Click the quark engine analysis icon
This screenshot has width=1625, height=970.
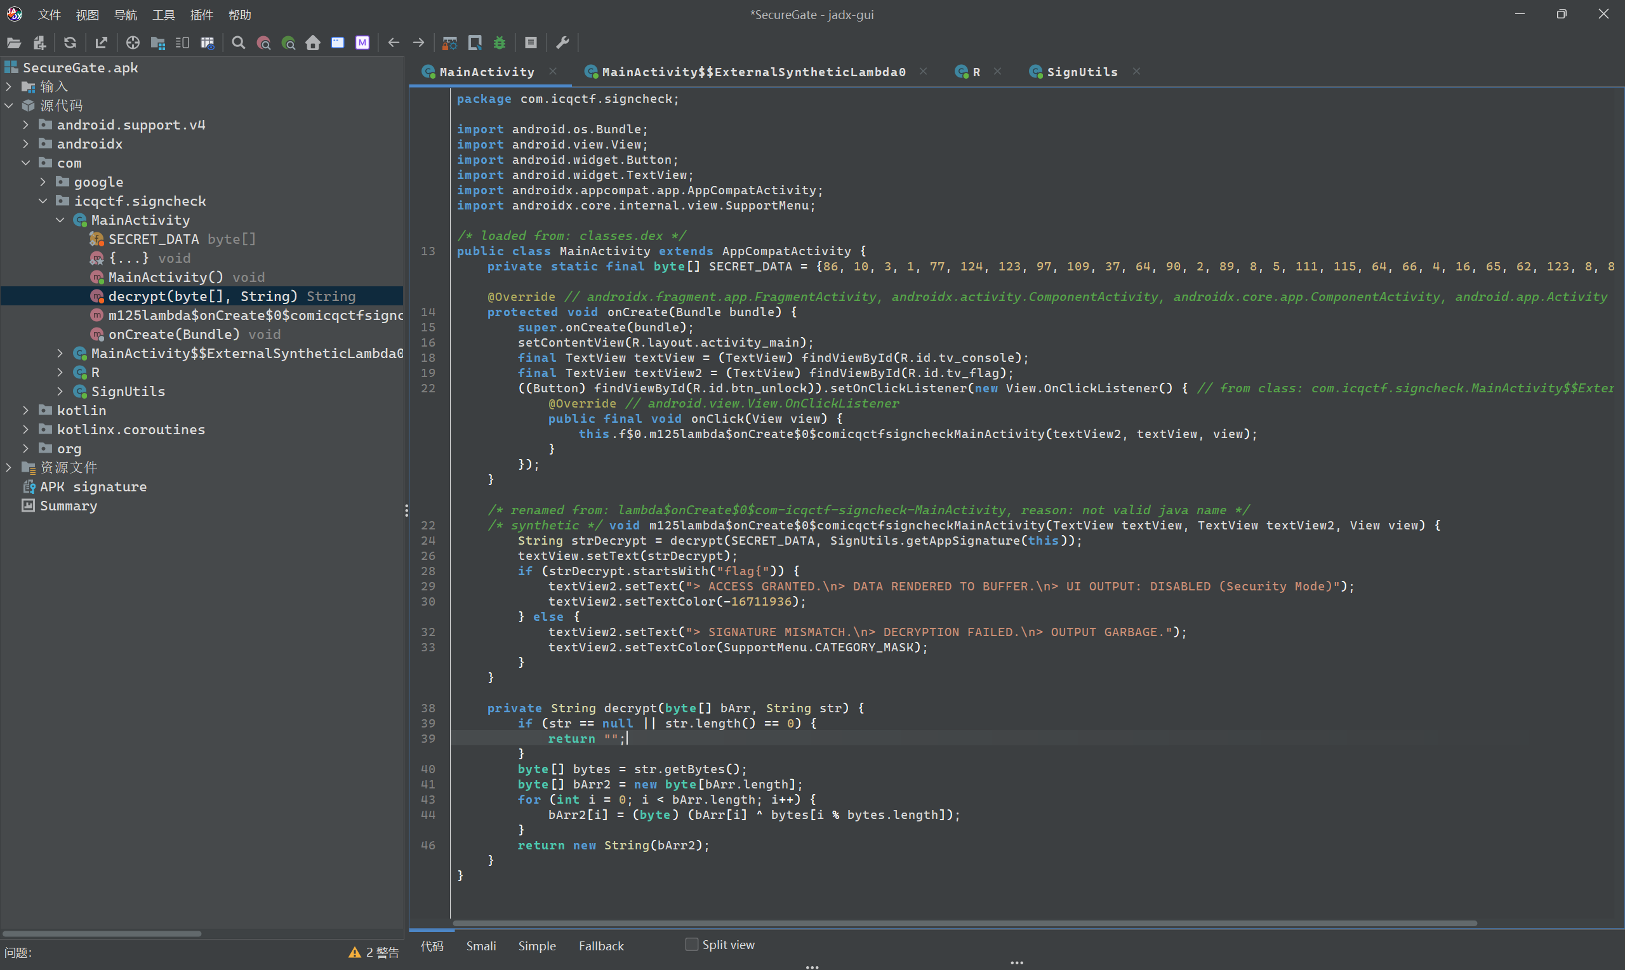coord(475,43)
